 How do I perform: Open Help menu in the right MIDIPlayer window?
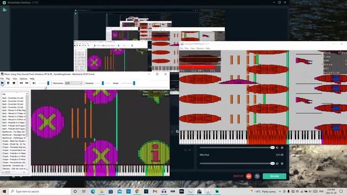coord(208,48)
